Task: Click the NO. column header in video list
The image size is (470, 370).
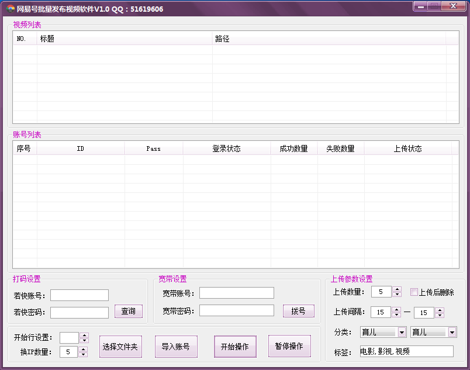Action: click(x=25, y=39)
